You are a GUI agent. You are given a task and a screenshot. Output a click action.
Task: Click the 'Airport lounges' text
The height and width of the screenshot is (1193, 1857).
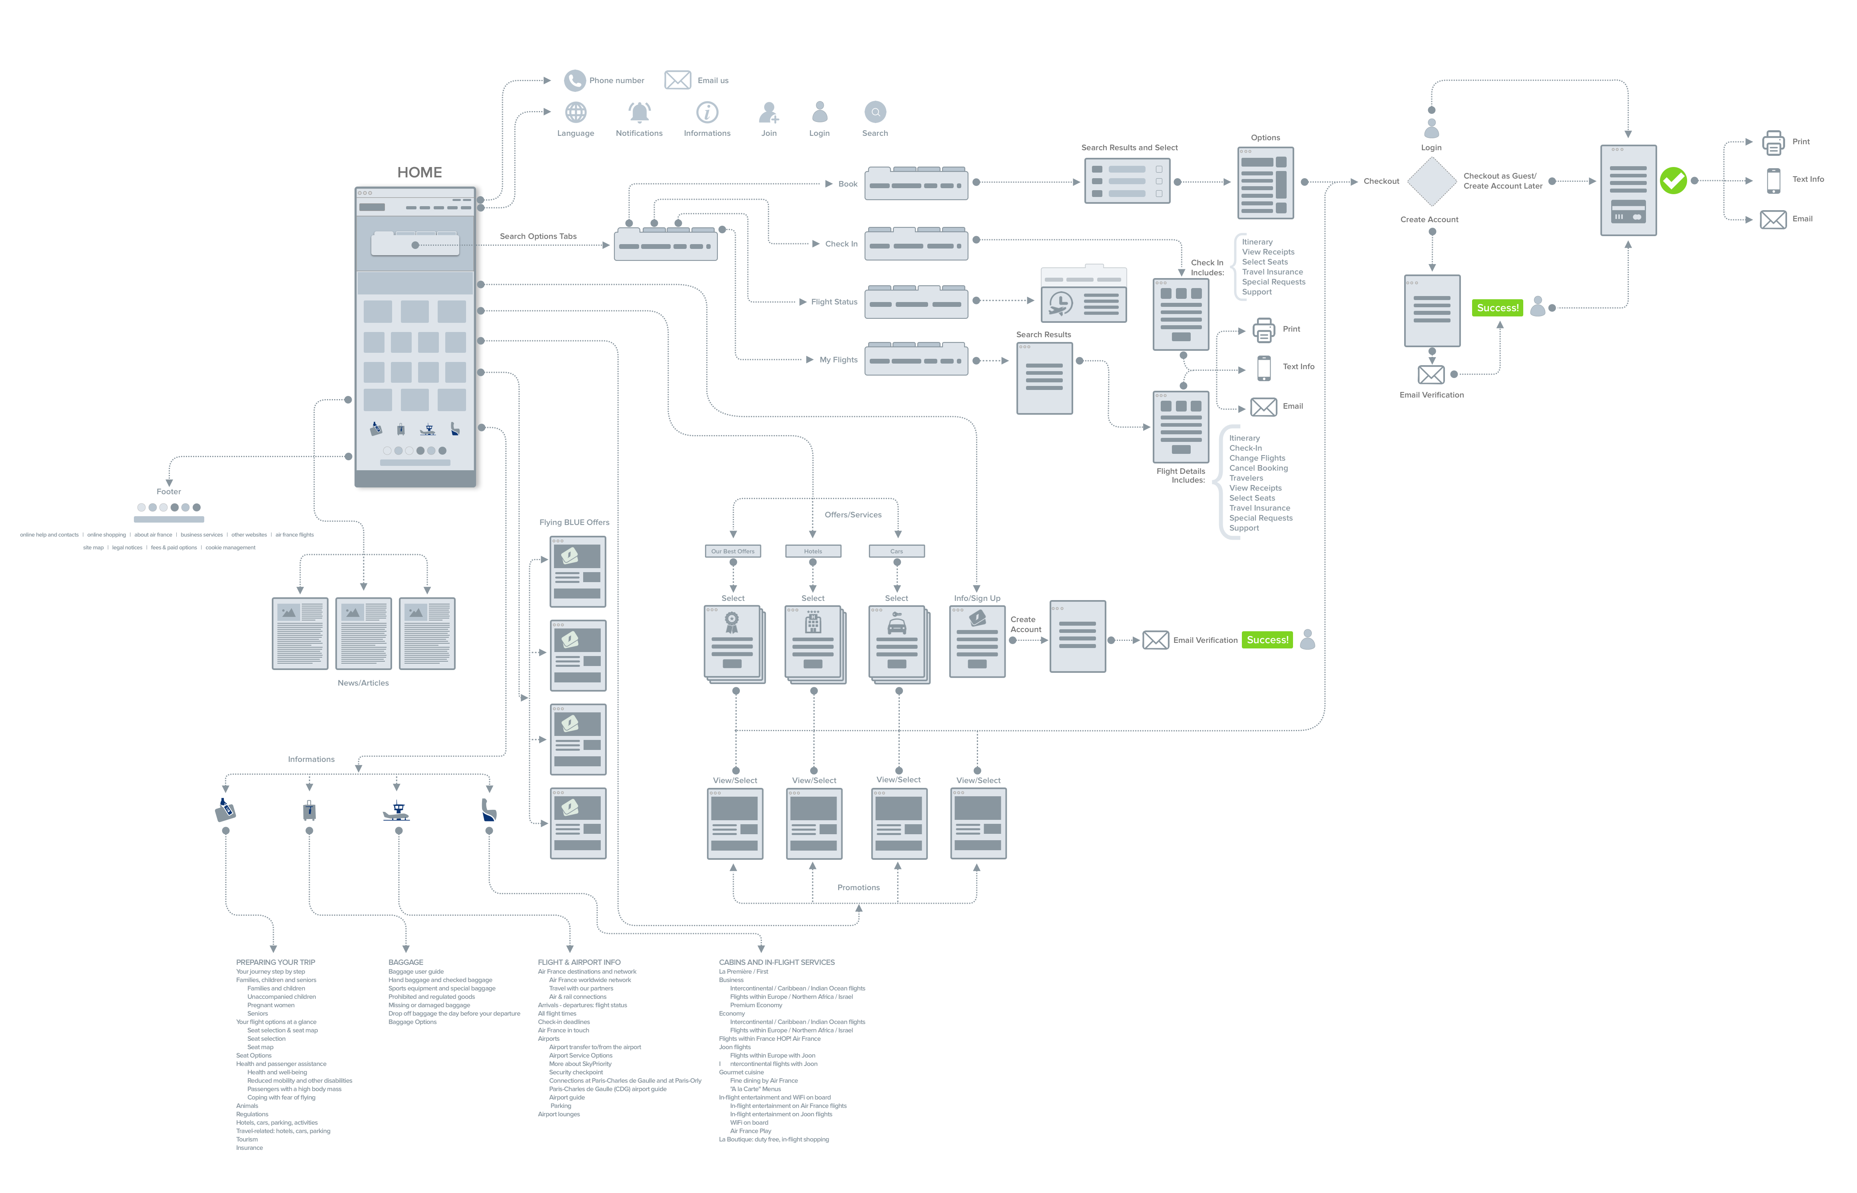coord(558,1115)
